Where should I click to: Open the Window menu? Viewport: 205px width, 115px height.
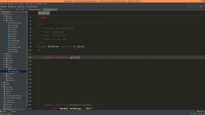click(x=40, y=4)
